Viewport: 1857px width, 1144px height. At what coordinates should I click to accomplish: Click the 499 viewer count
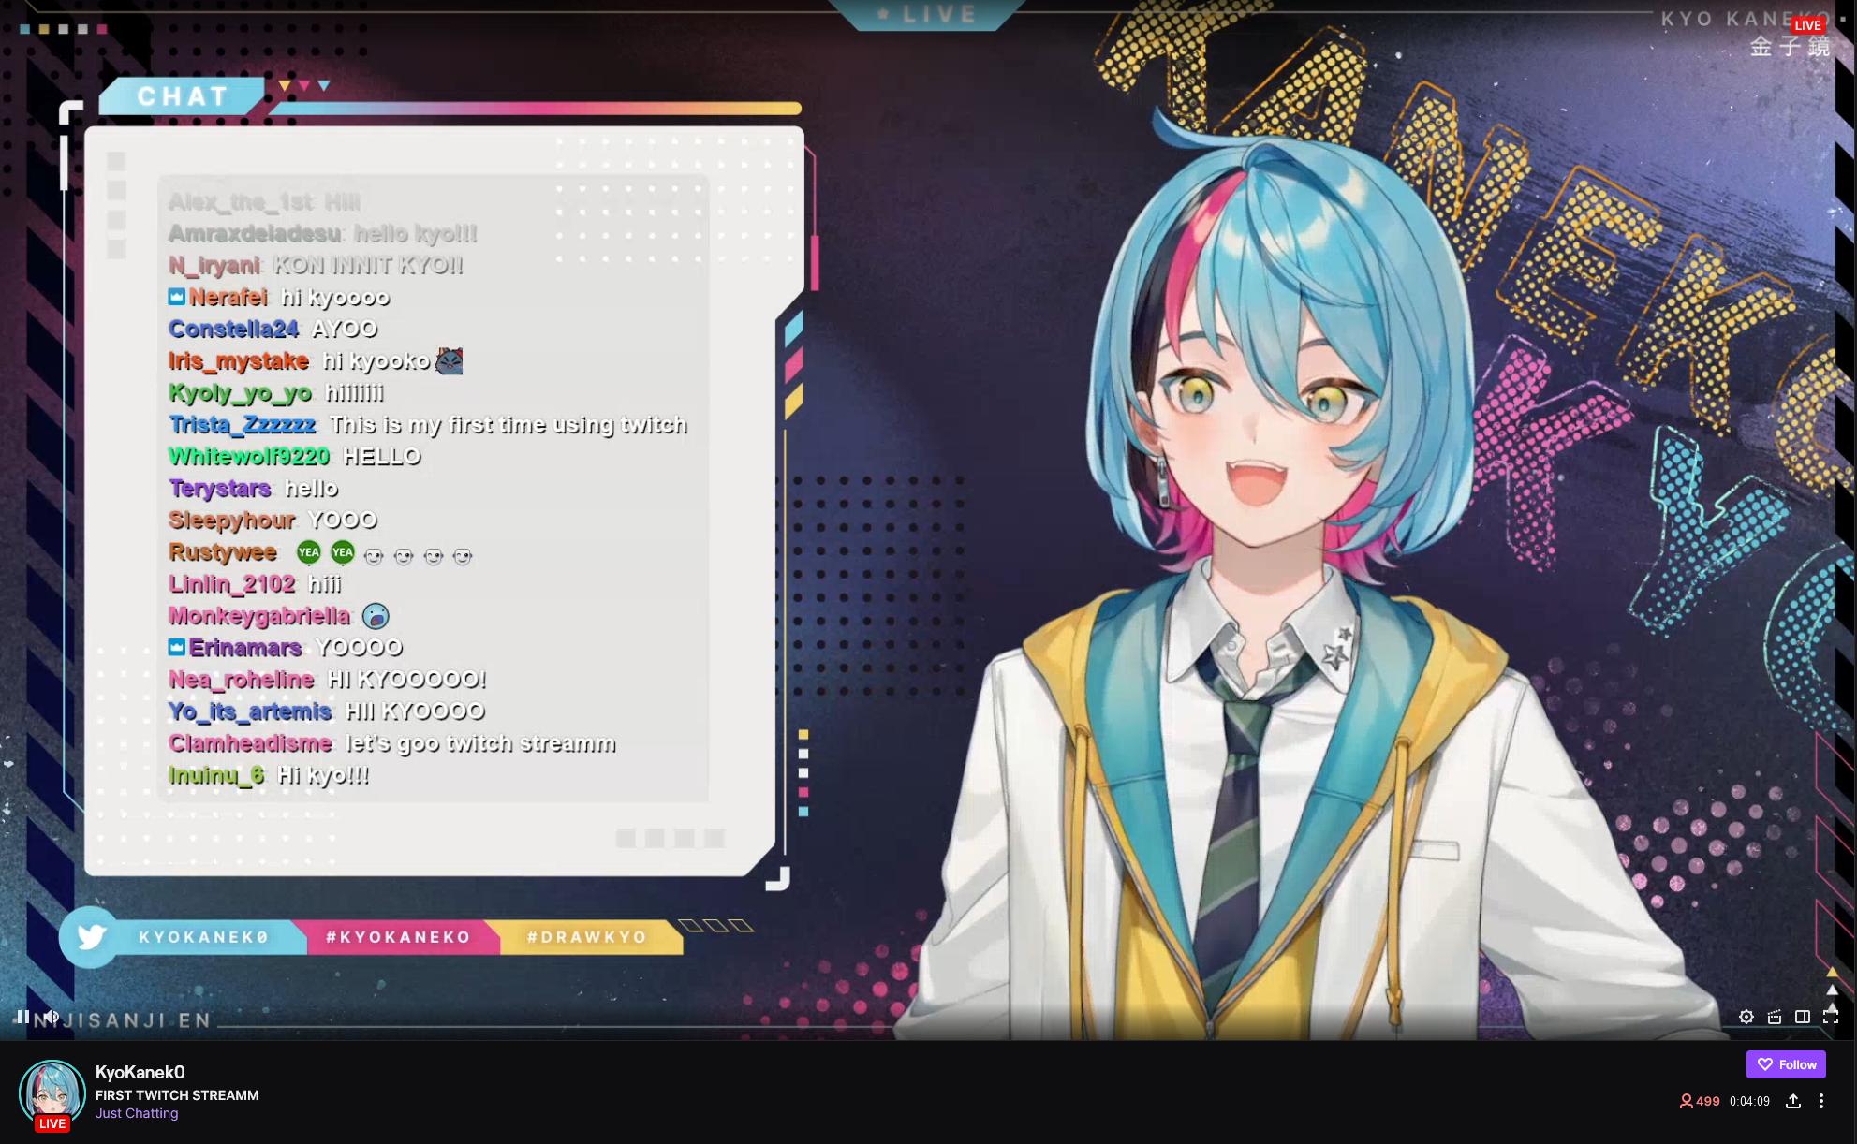pyautogui.click(x=1700, y=1101)
